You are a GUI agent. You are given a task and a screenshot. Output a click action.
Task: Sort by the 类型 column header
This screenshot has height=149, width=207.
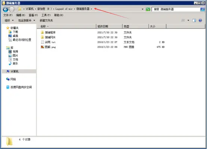pyautogui.click(x=136, y=26)
